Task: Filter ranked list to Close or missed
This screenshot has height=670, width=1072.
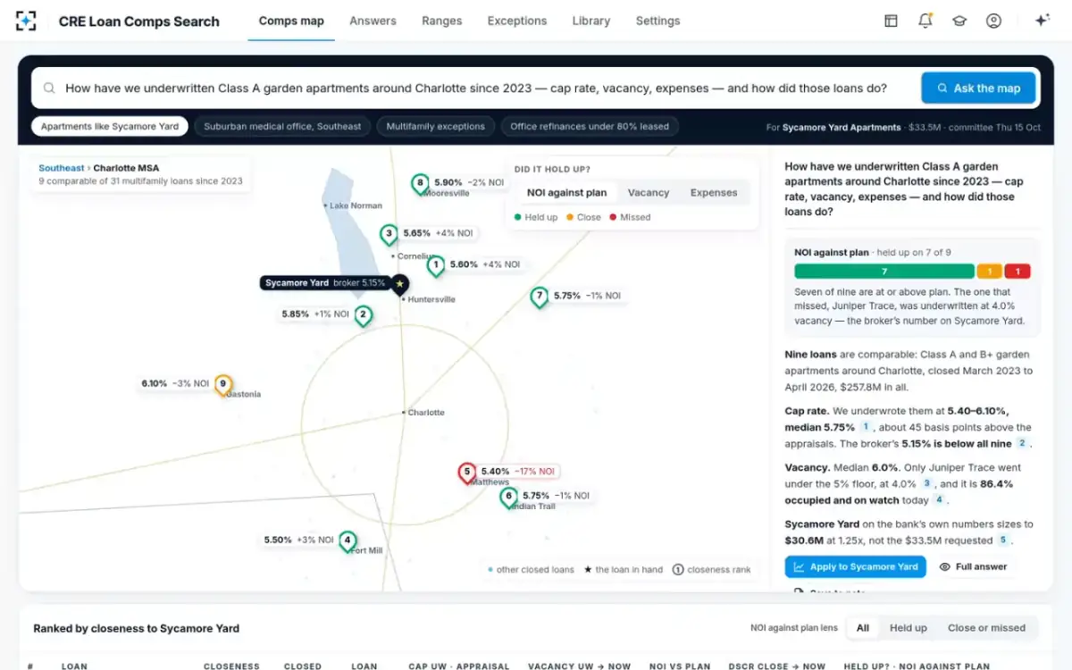Action: tap(987, 628)
